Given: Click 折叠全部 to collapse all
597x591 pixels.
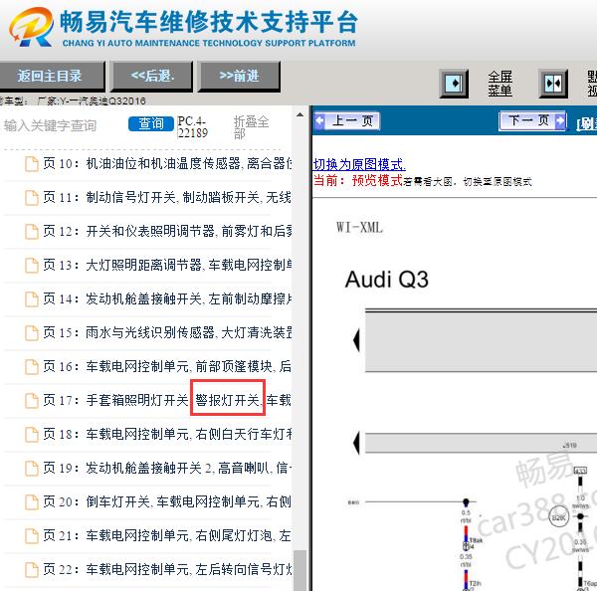Looking at the screenshot, I should click(251, 127).
